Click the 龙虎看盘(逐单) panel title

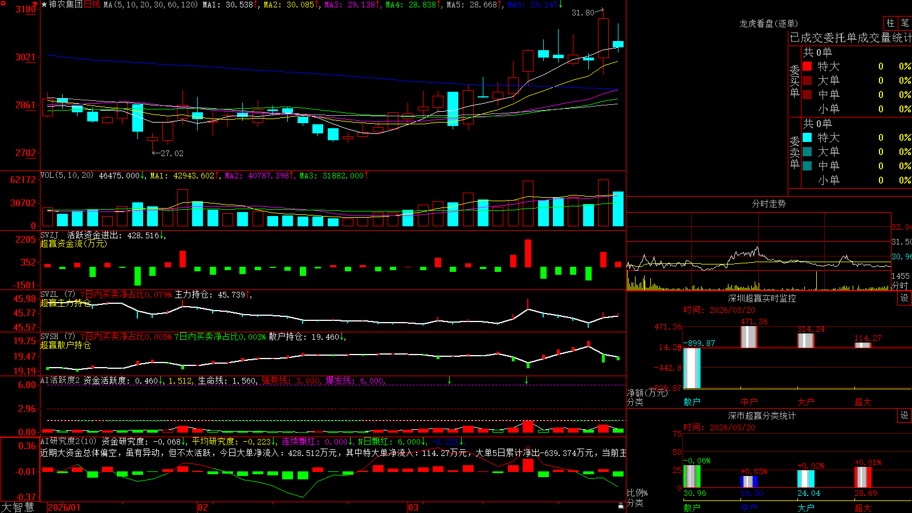pyautogui.click(x=768, y=23)
